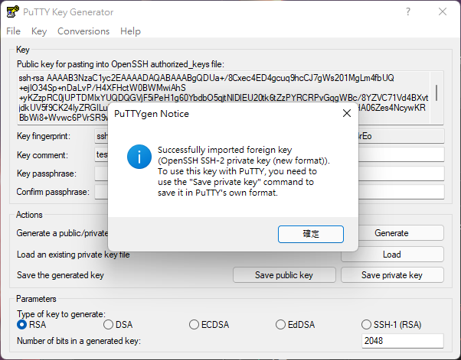Screen dimensions: 461x360
Task: Click the Save private key button
Action: tap(391, 275)
